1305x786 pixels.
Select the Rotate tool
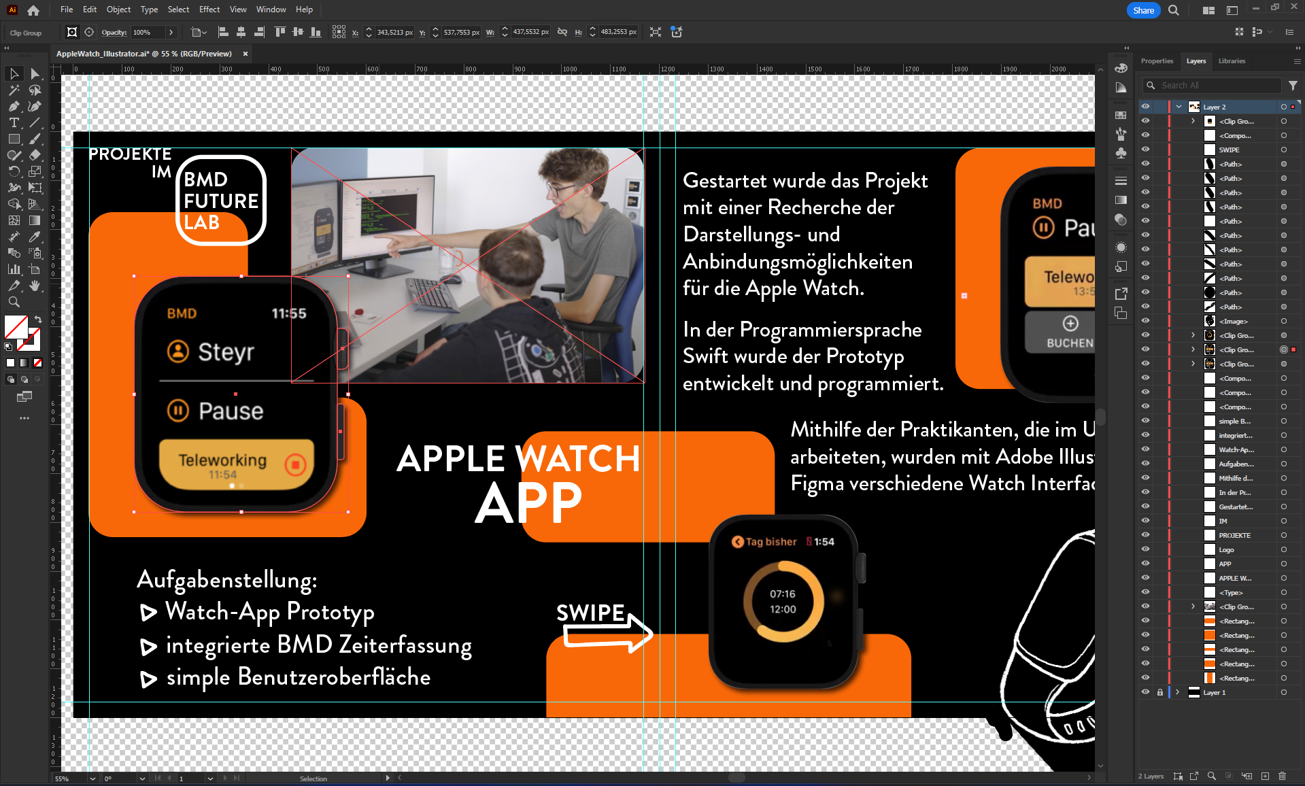point(14,171)
